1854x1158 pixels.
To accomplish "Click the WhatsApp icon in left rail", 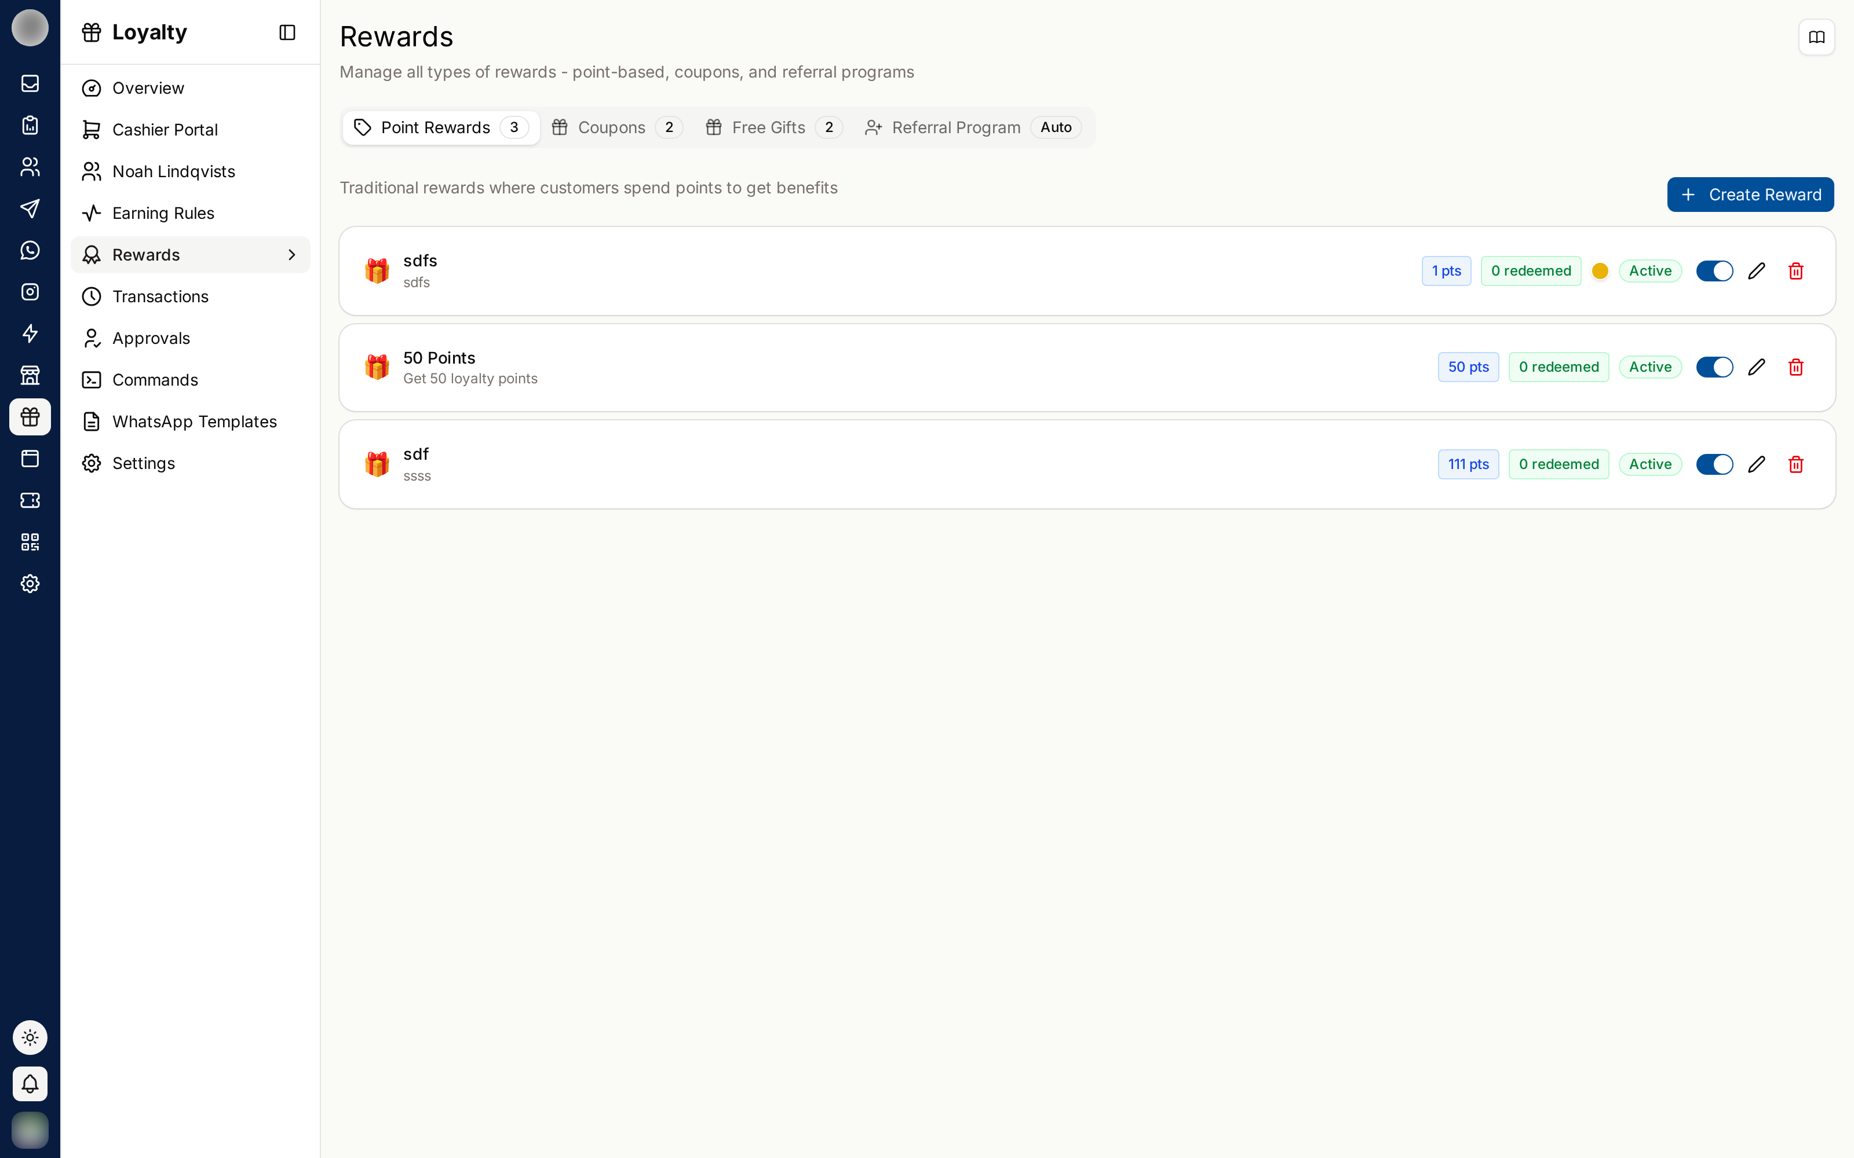I will (30, 251).
